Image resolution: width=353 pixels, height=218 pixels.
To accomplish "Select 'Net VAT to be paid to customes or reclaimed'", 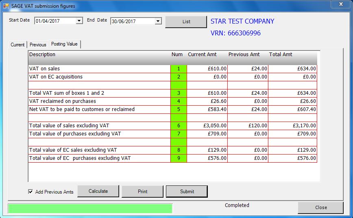I will point(100,109).
